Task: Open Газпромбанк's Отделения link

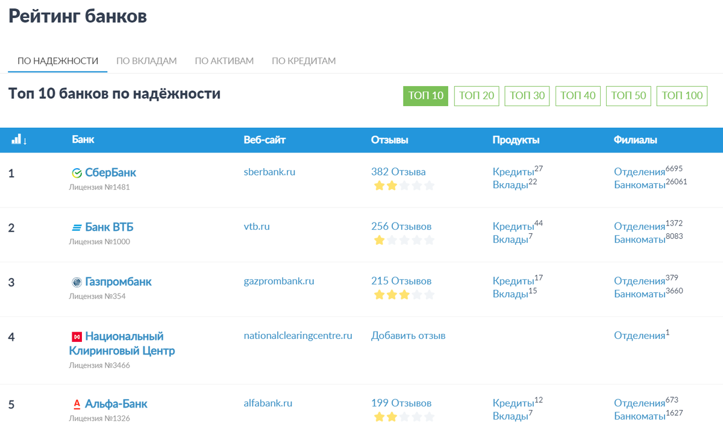Action: tap(640, 282)
